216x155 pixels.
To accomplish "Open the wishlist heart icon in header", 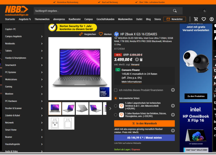I will tap(204, 19).
